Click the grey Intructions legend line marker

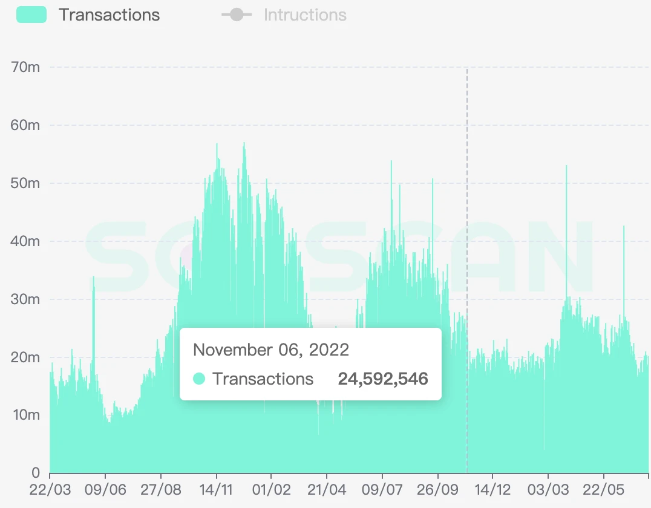click(x=237, y=15)
